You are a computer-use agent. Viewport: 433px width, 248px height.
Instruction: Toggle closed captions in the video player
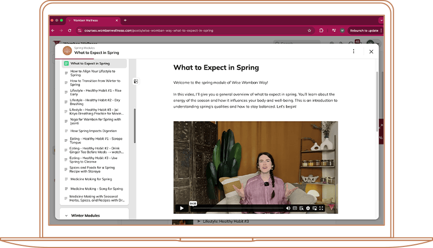click(x=295, y=208)
